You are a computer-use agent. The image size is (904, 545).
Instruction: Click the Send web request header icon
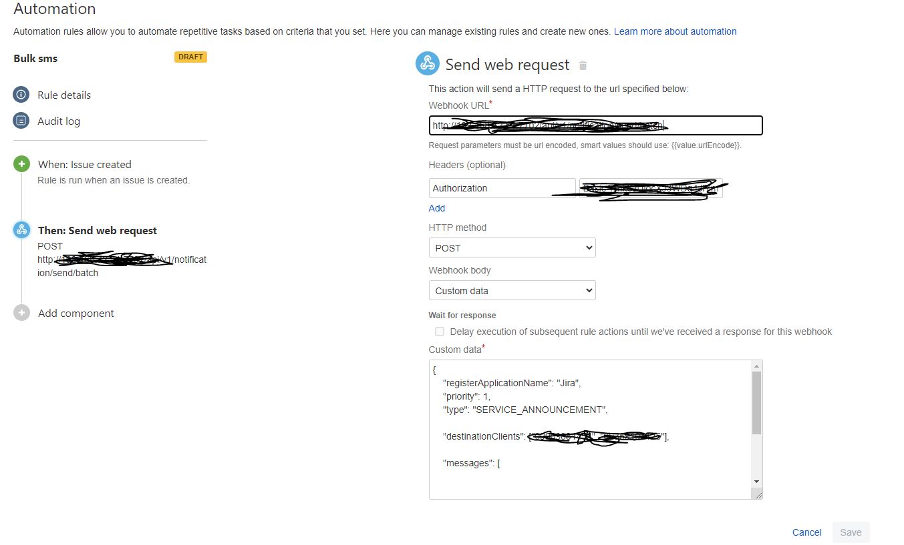(428, 63)
